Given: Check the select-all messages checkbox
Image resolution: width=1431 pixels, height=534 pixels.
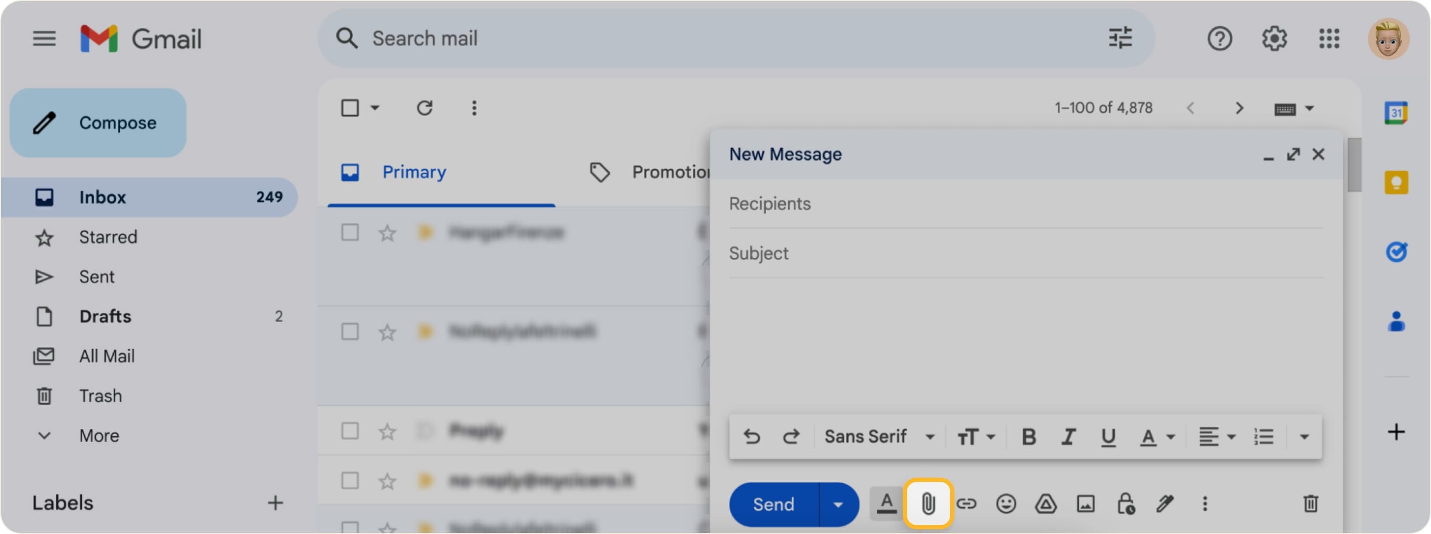Looking at the screenshot, I should click(x=349, y=107).
